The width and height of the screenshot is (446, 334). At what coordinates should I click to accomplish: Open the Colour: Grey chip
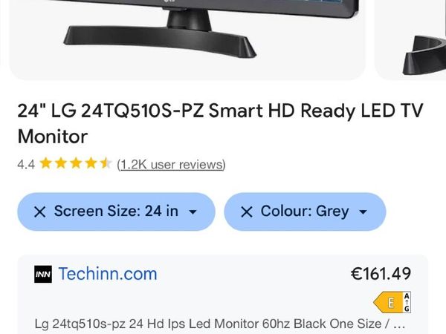(x=305, y=212)
